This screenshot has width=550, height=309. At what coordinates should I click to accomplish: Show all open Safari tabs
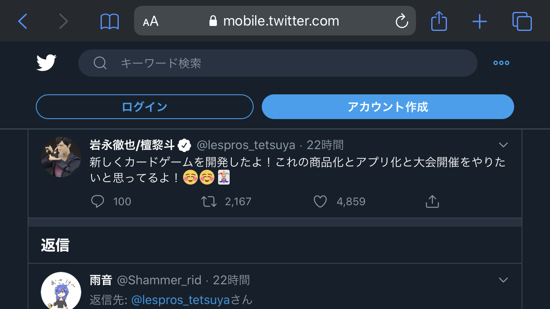tap(522, 21)
